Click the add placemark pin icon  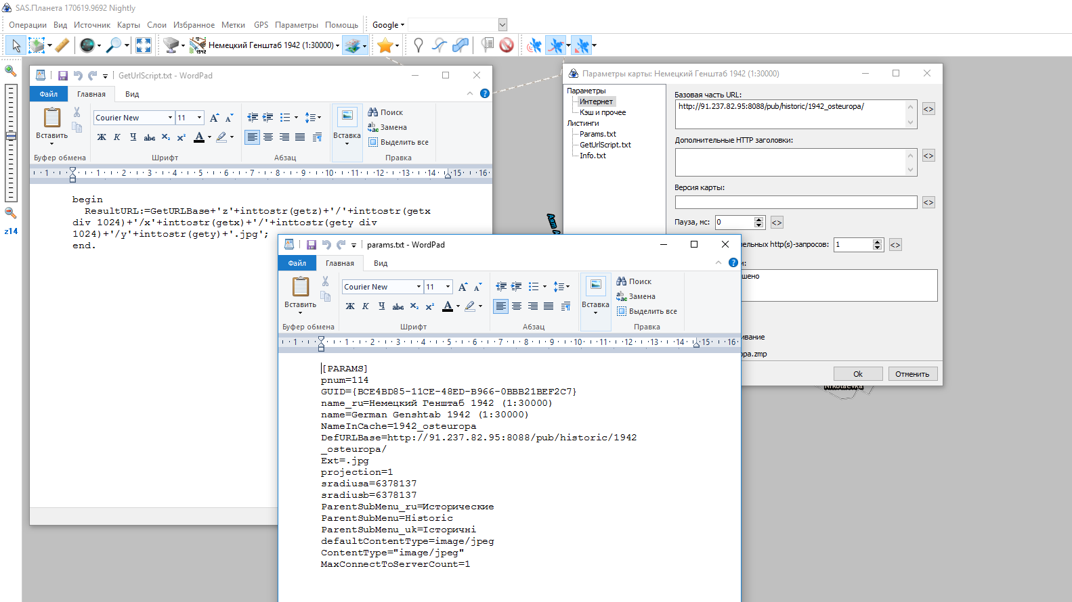pyautogui.click(x=419, y=45)
